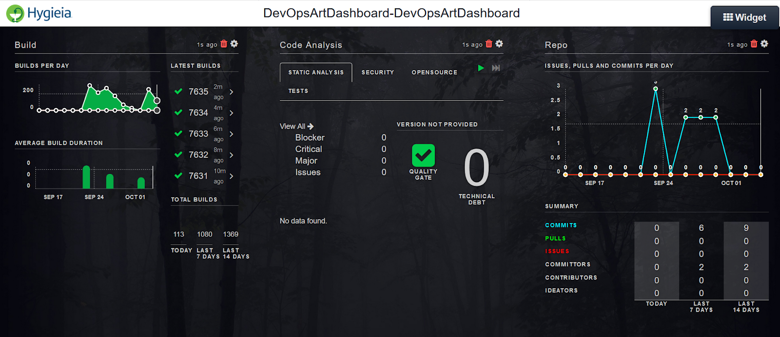Screen dimensions: 780x337
Task: Expand build 7631 chevron
Action: point(231,176)
